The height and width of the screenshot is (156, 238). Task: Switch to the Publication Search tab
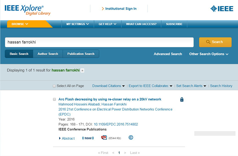pyautogui.click(x=81, y=54)
